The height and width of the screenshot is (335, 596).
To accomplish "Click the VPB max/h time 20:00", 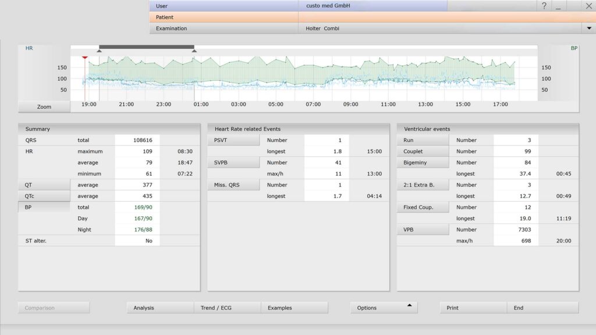I will 563,240.
